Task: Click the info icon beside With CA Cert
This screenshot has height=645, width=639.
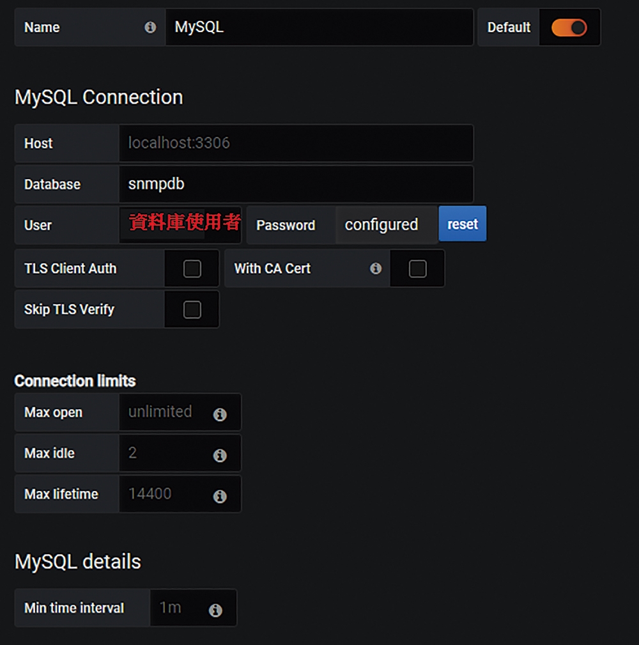Action: (x=376, y=268)
